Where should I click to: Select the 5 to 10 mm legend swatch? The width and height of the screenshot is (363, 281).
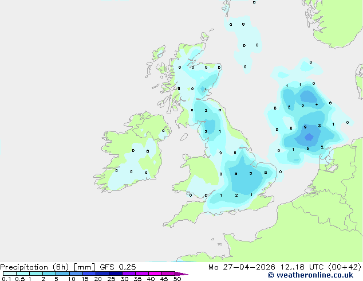pos(62,274)
